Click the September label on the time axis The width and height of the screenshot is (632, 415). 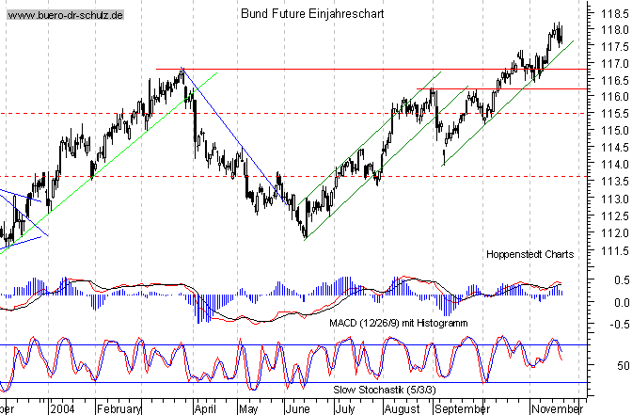(462, 409)
